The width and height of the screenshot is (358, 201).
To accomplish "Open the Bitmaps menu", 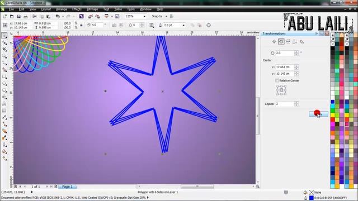I will pyautogui.click(x=92, y=9).
